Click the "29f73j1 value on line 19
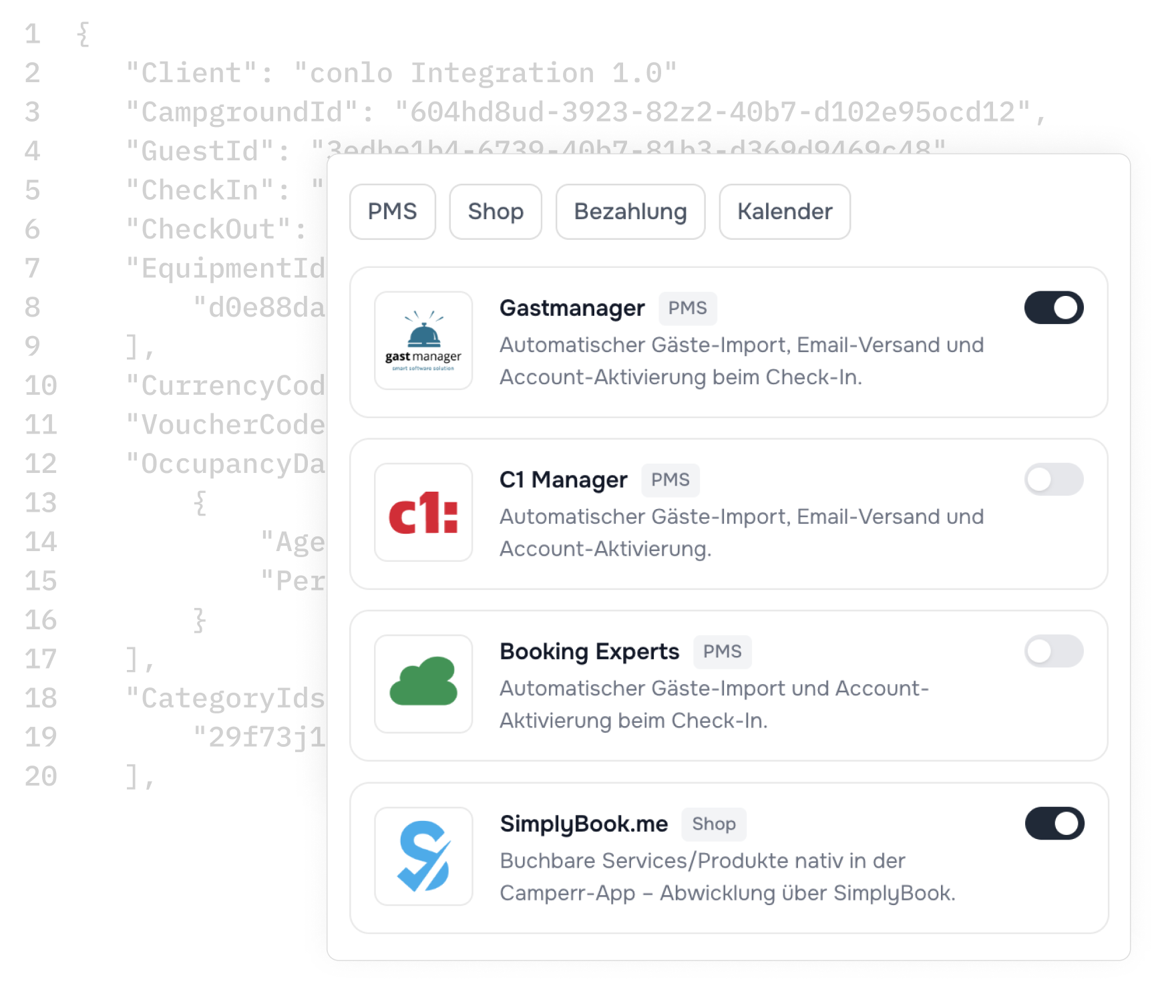Image resolution: width=1166 pixels, height=1004 pixels. click(259, 737)
